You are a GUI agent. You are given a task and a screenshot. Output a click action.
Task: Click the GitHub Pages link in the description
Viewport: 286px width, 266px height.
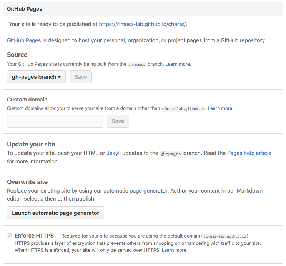24,40
